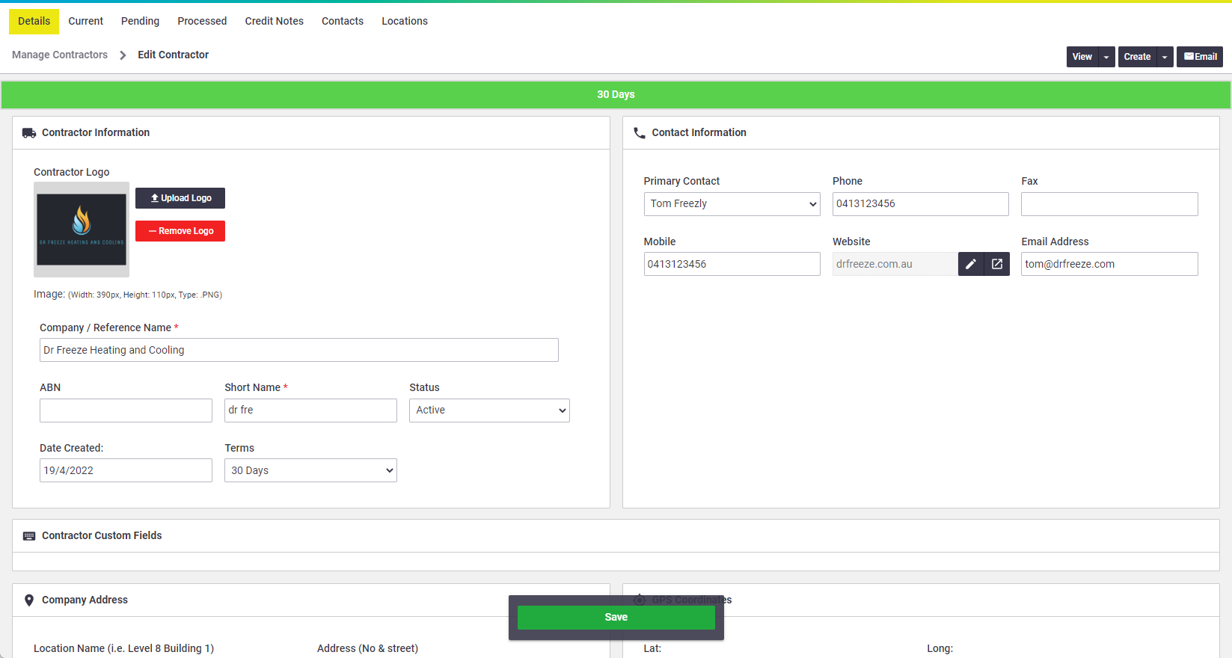Viewport: 1232px width, 658px height.
Task: Click the truck icon beside Contractor Information
Action: (x=29, y=133)
